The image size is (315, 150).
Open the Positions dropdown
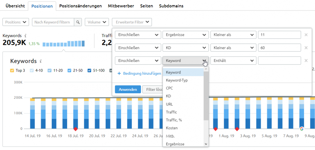coord(16,22)
